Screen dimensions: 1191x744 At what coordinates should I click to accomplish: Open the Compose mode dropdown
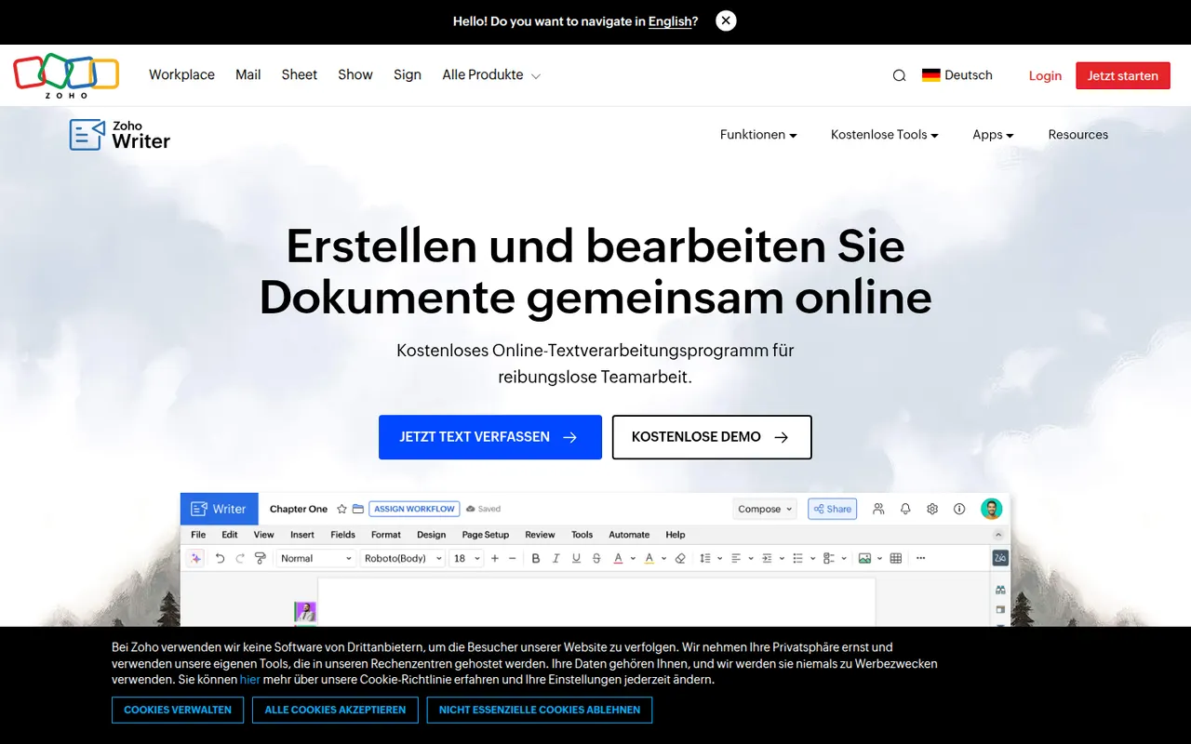(x=766, y=509)
